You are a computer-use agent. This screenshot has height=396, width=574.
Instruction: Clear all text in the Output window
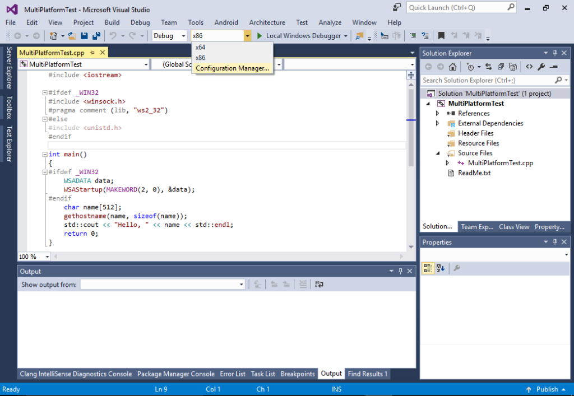click(303, 284)
